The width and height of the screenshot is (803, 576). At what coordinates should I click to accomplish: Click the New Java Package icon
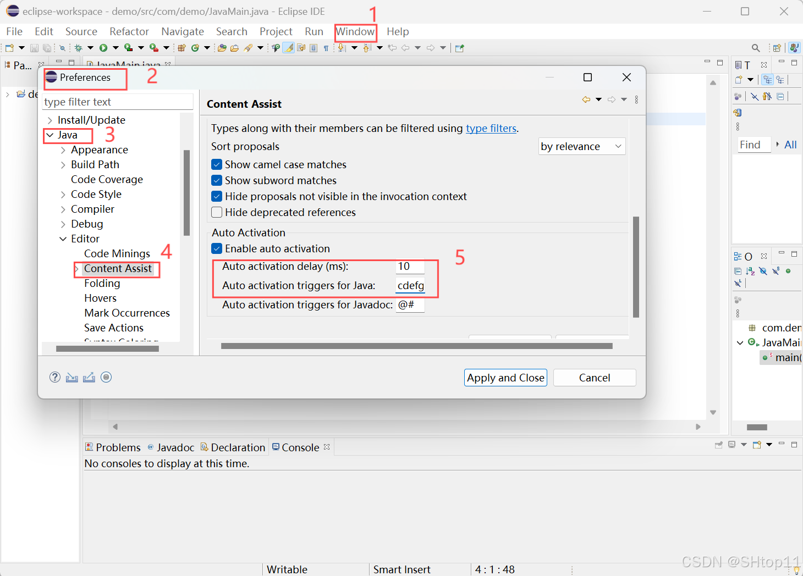tap(182, 48)
